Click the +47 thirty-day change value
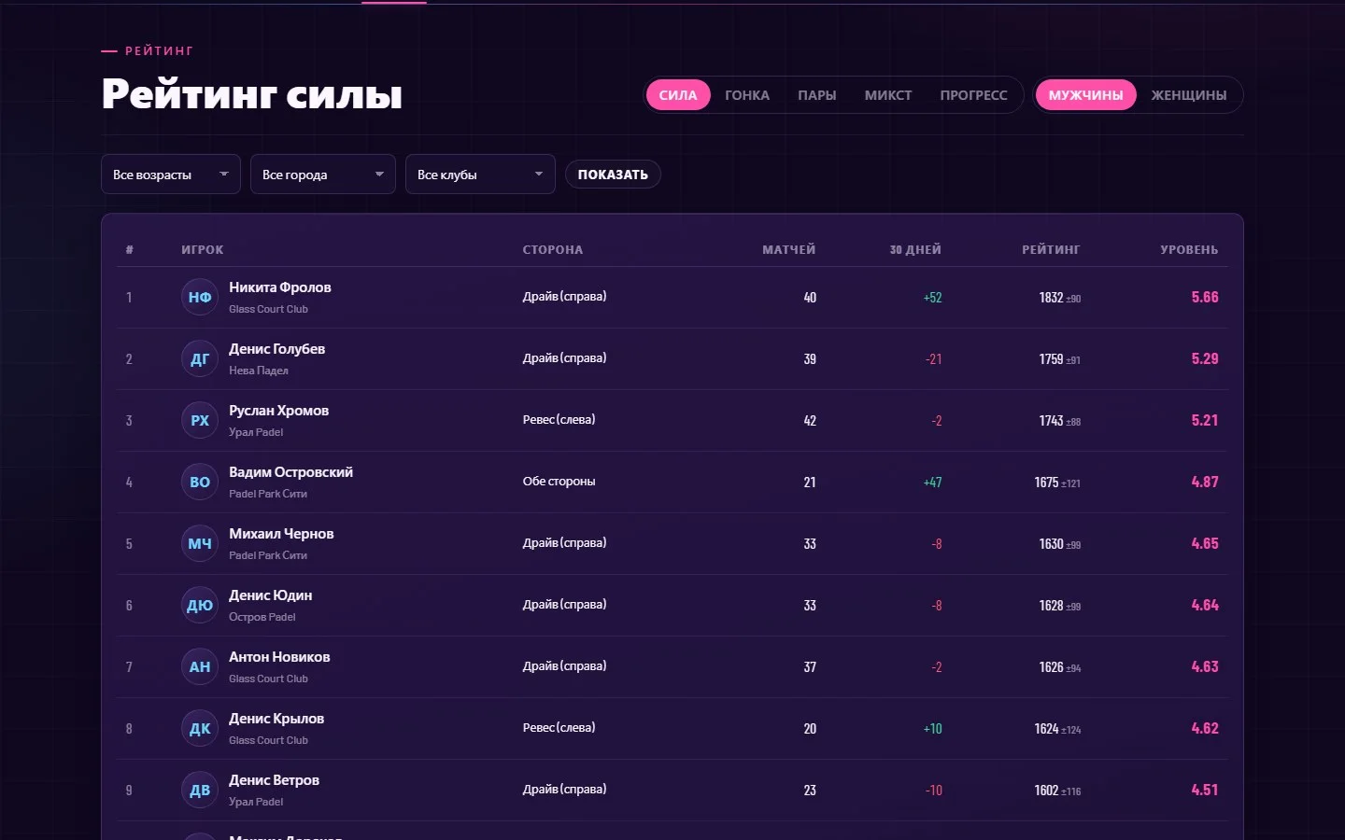 tap(932, 483)
